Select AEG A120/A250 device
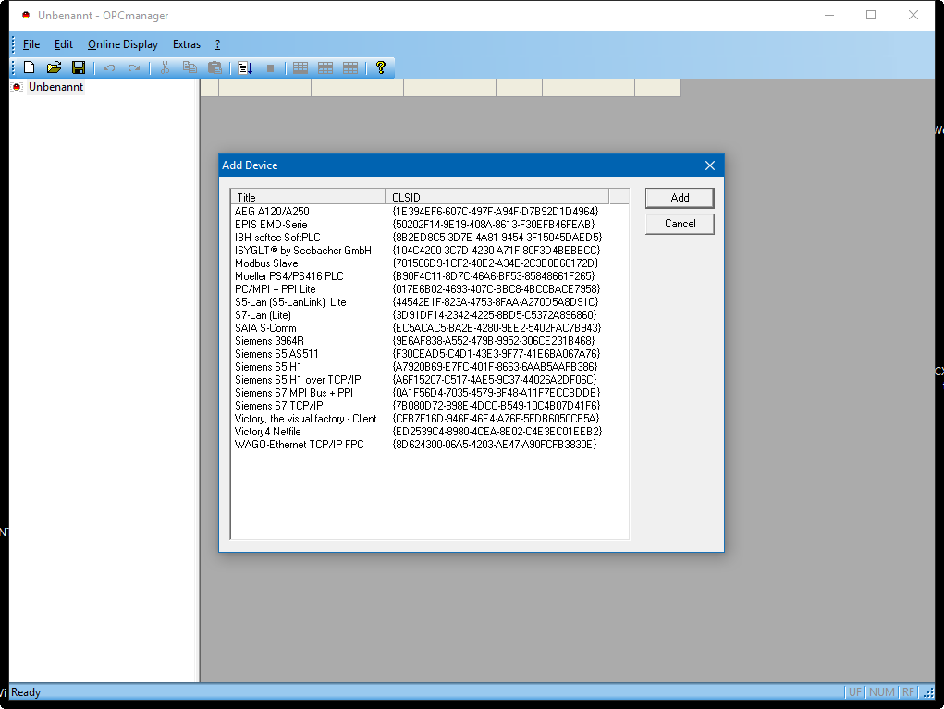This screenshot has height=709, width=944. (x=272, y=212)
